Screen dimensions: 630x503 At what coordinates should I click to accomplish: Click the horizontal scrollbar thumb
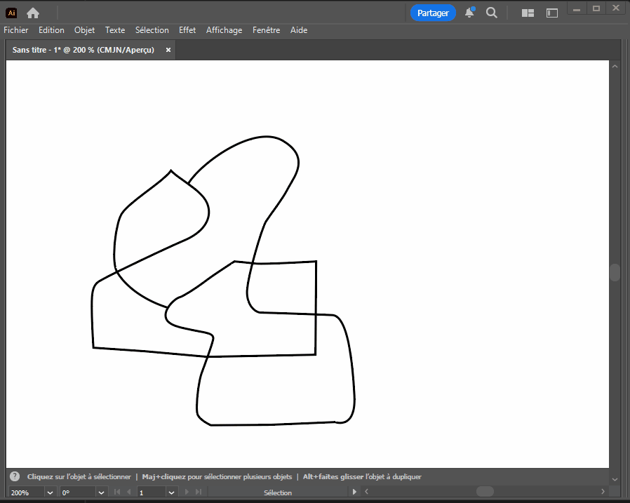(x=485, y=492)
